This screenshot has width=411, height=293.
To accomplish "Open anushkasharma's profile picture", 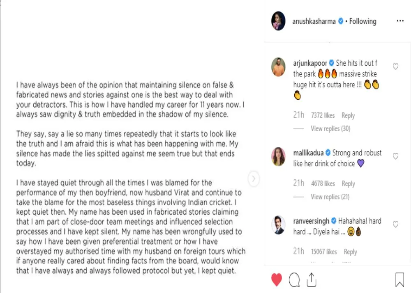I will pyautogui.click(x=278, y=21).
